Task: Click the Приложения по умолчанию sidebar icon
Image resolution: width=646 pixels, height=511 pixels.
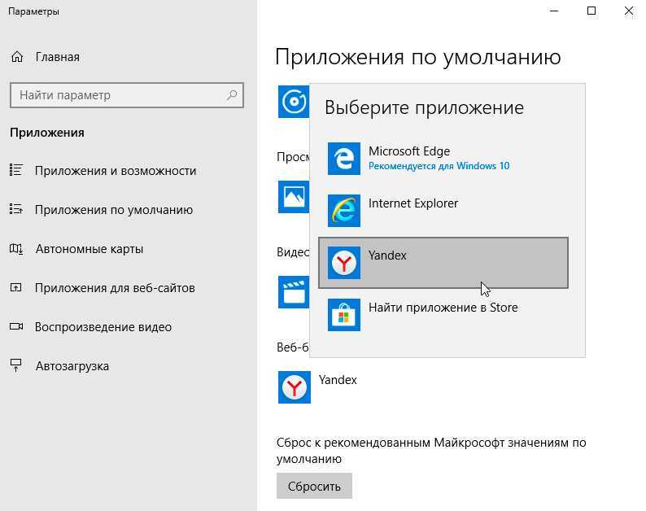Action: tap(16, 209)
